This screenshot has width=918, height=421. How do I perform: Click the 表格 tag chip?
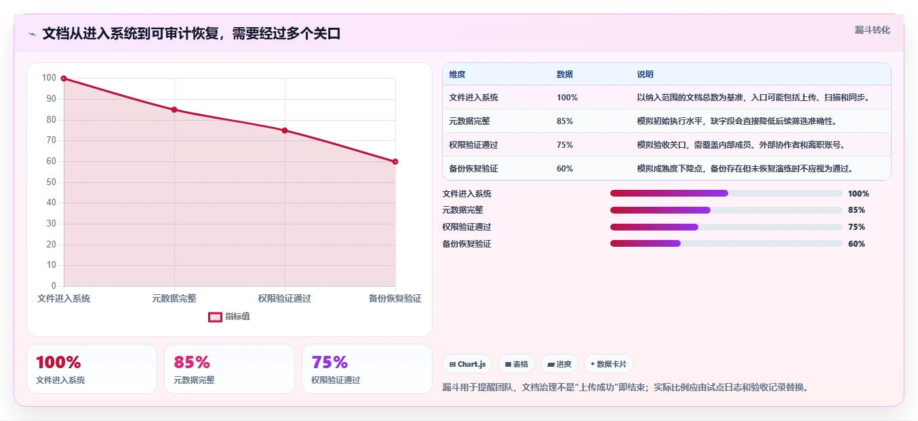516,364
